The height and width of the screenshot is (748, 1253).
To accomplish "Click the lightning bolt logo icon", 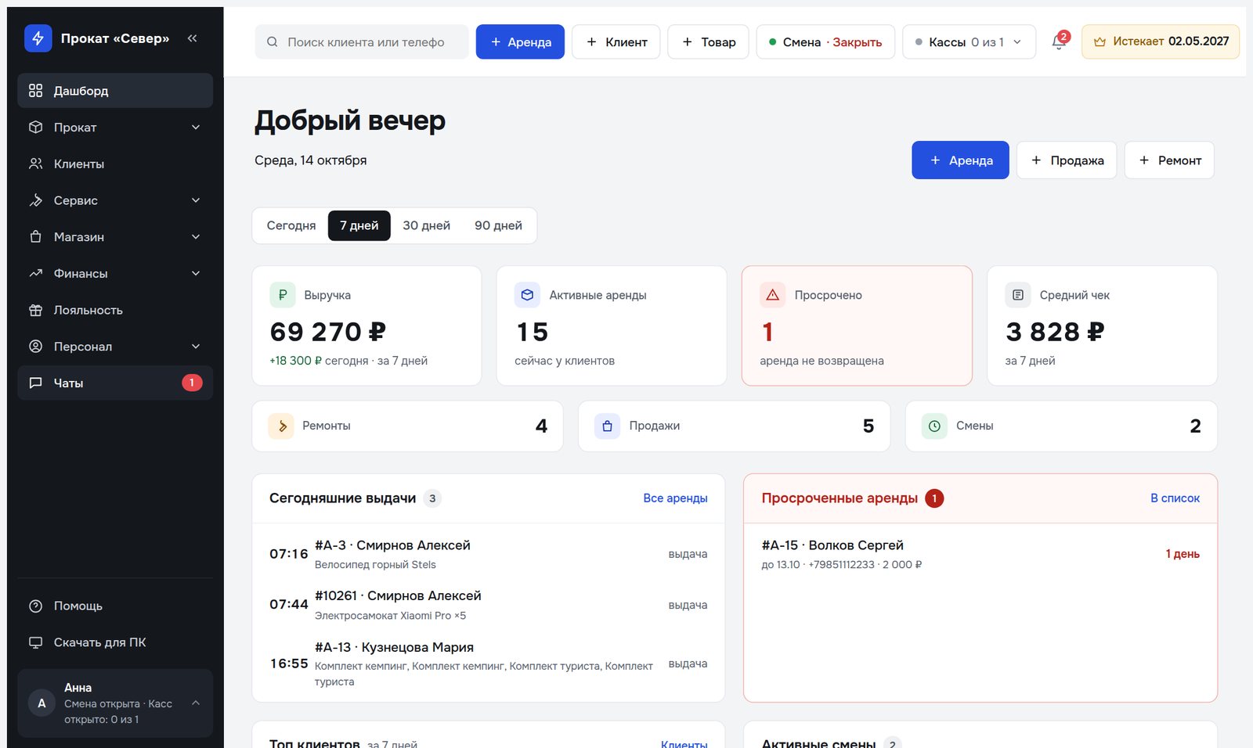I will (x=38, y=38).
